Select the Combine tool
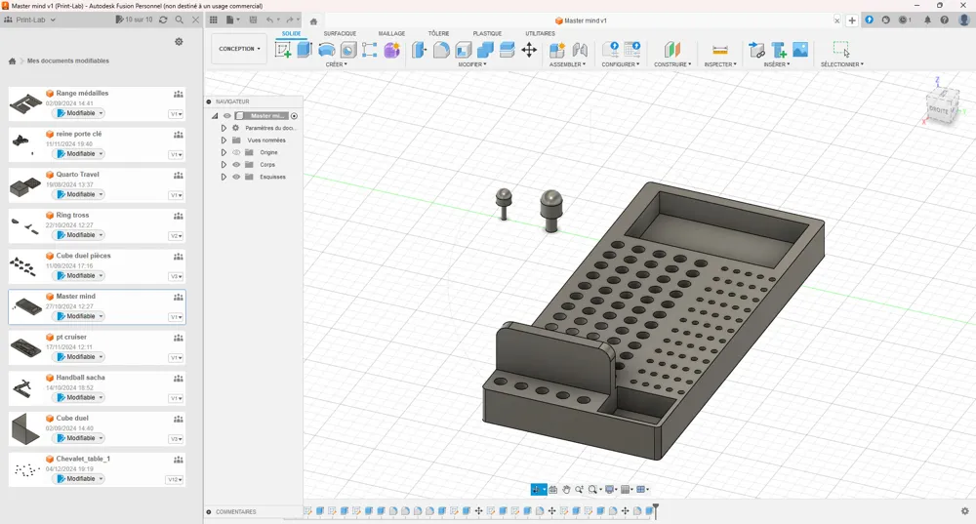976x524 pixels. pyautogui.click(x=485, y=50)
